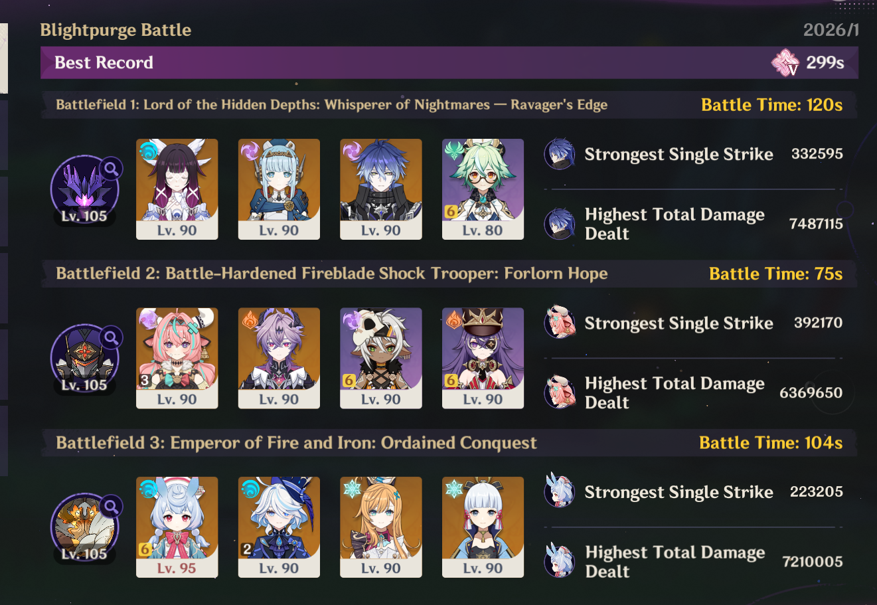Open the green-haired Lv. 80 character card
This screenshot has width=877, height=605.
tap(483, 189)
